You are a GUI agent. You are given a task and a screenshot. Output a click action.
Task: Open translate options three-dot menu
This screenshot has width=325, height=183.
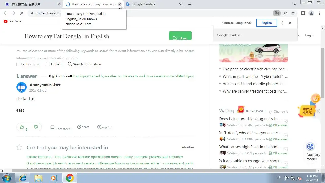tap(282, 23)
